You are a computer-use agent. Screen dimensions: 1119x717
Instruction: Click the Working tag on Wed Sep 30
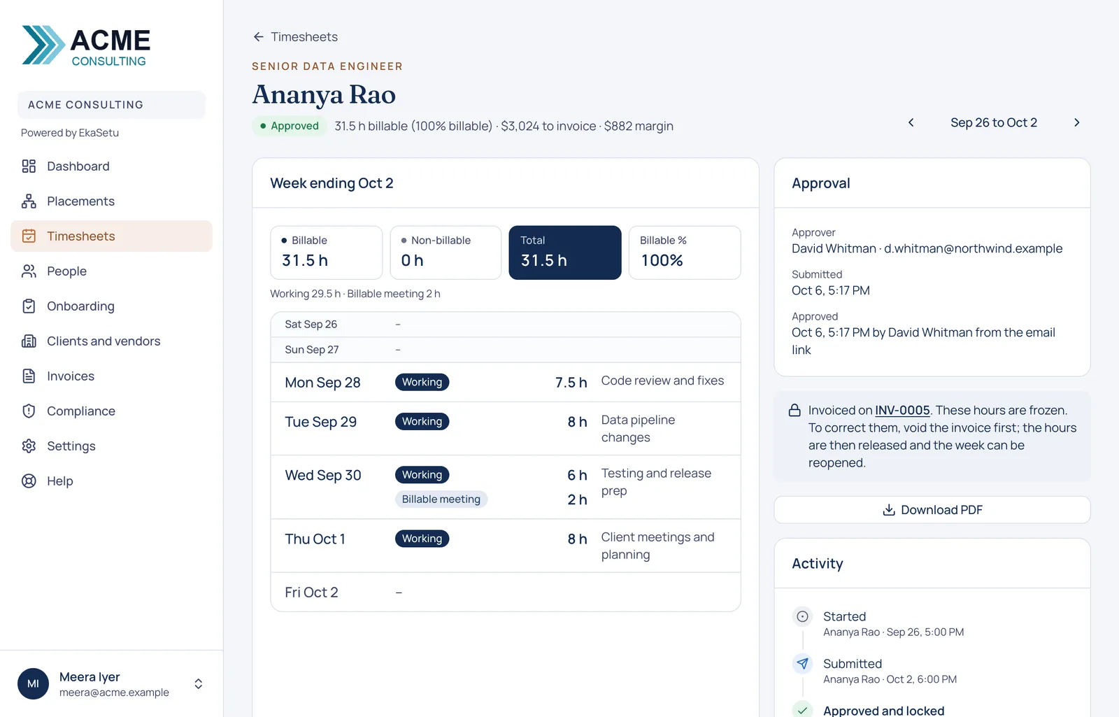pyautogui.click(x=422, y=475)
